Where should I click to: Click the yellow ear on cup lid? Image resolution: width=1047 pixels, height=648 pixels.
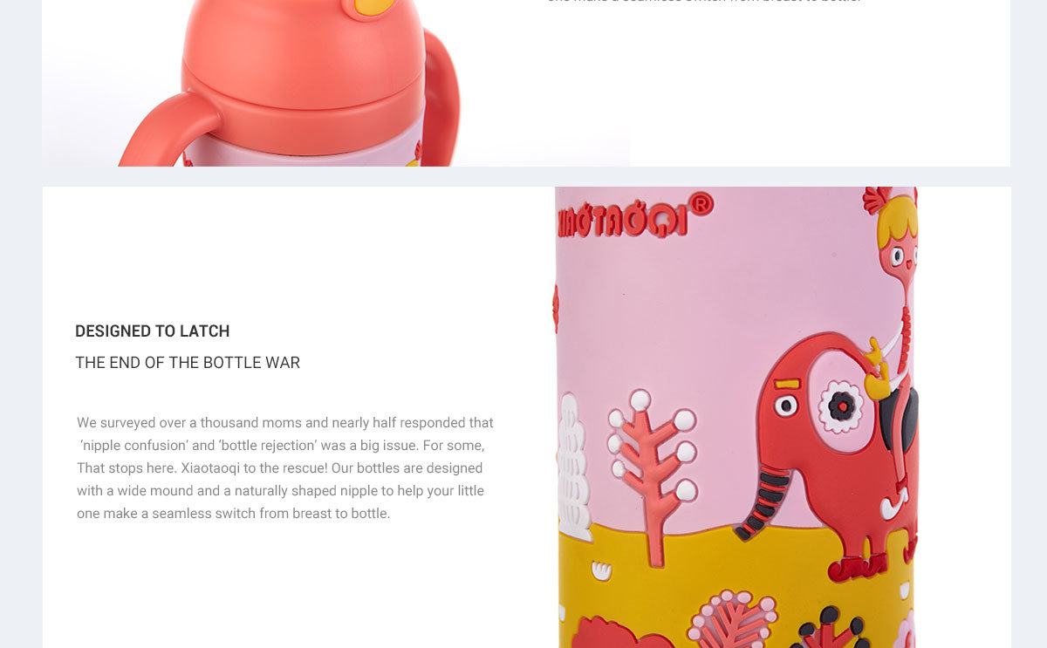369,7
